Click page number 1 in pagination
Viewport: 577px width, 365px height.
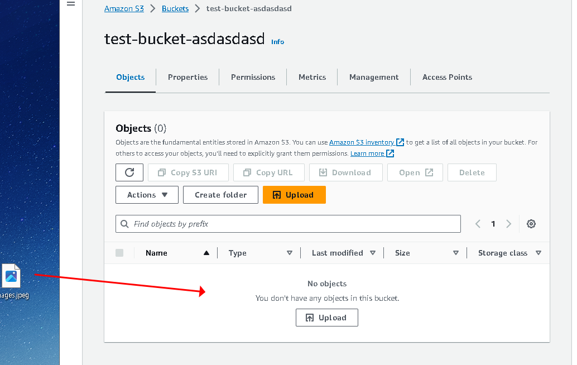coord(493,224)
